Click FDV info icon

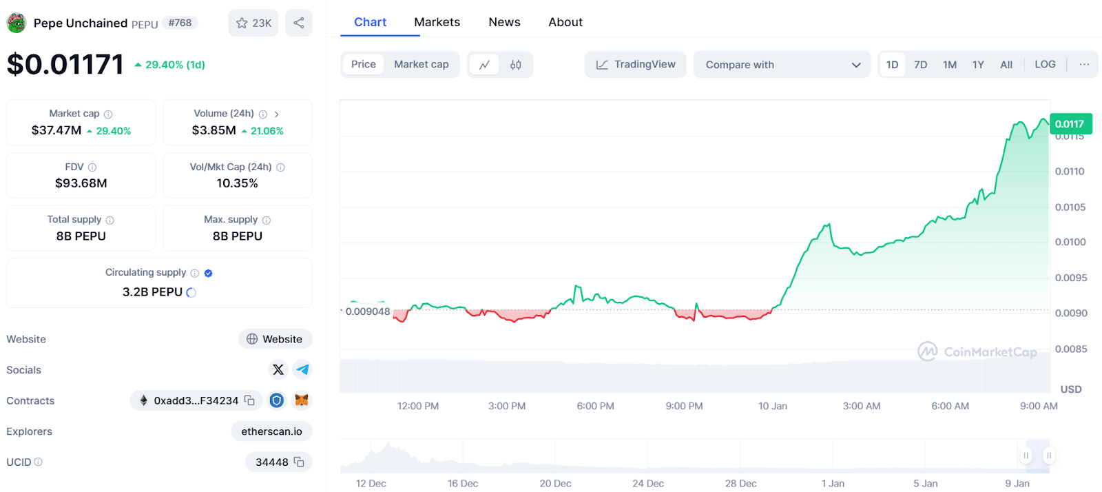(x=92, y=167)
